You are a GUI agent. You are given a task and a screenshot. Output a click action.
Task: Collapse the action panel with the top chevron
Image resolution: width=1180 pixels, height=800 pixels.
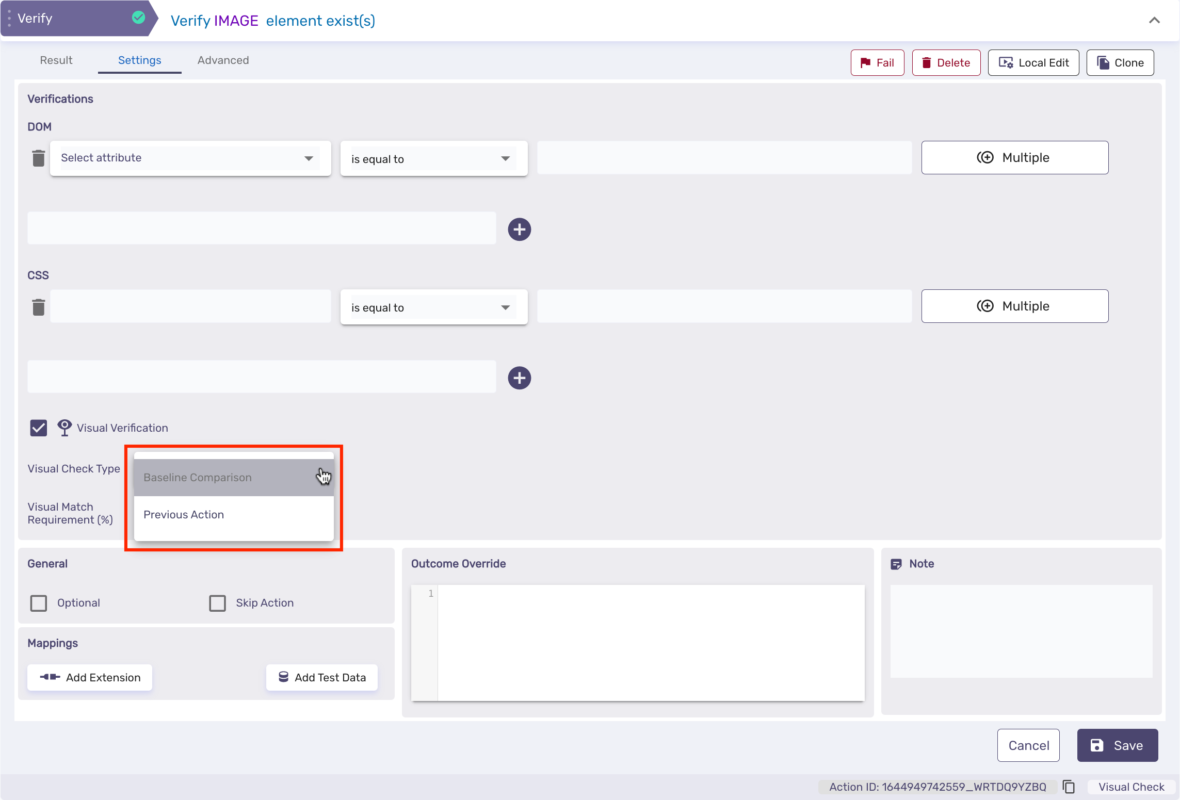pos(1154,21)
